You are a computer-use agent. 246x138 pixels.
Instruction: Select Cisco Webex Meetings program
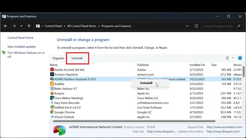point(69,98)
